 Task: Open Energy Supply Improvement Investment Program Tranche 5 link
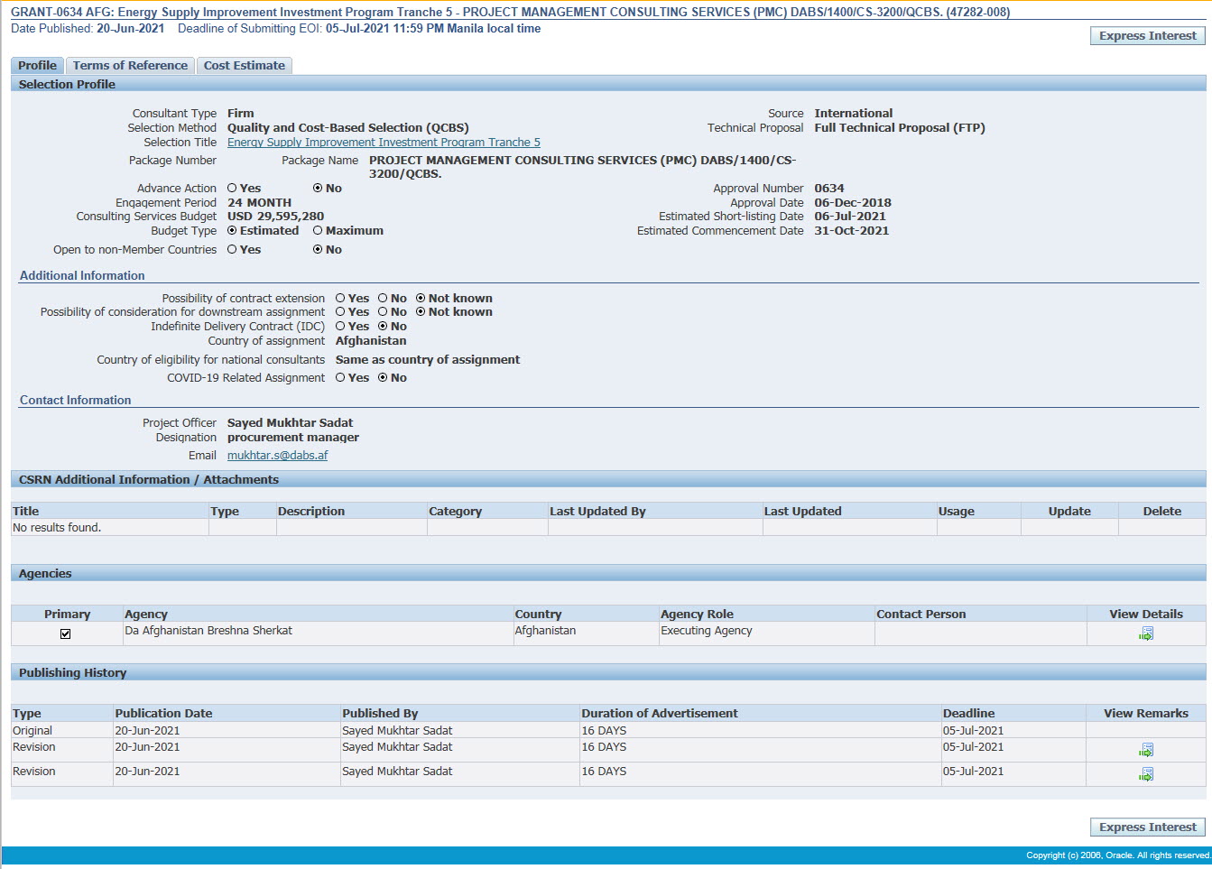[384, 143]
